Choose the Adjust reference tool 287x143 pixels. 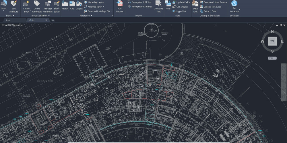pos(79,5)
